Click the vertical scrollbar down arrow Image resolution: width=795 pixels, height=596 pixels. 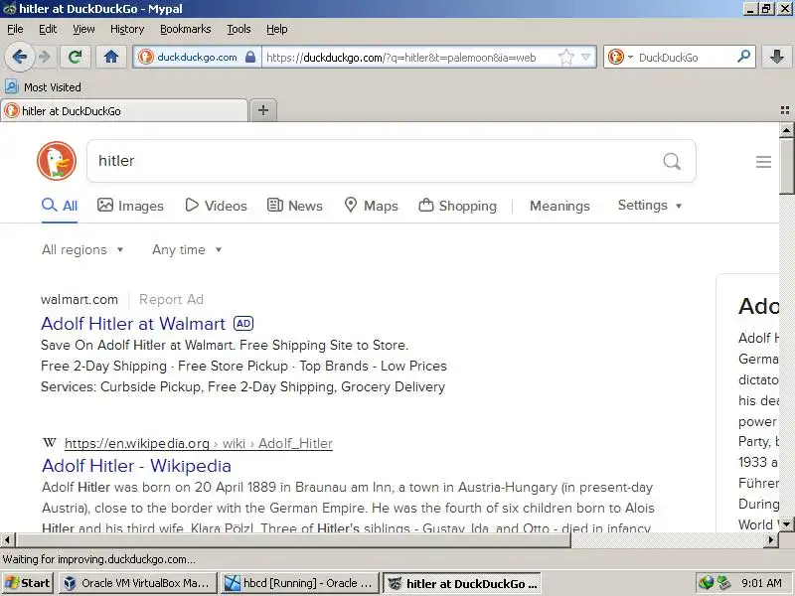click(x=786, y=524)
